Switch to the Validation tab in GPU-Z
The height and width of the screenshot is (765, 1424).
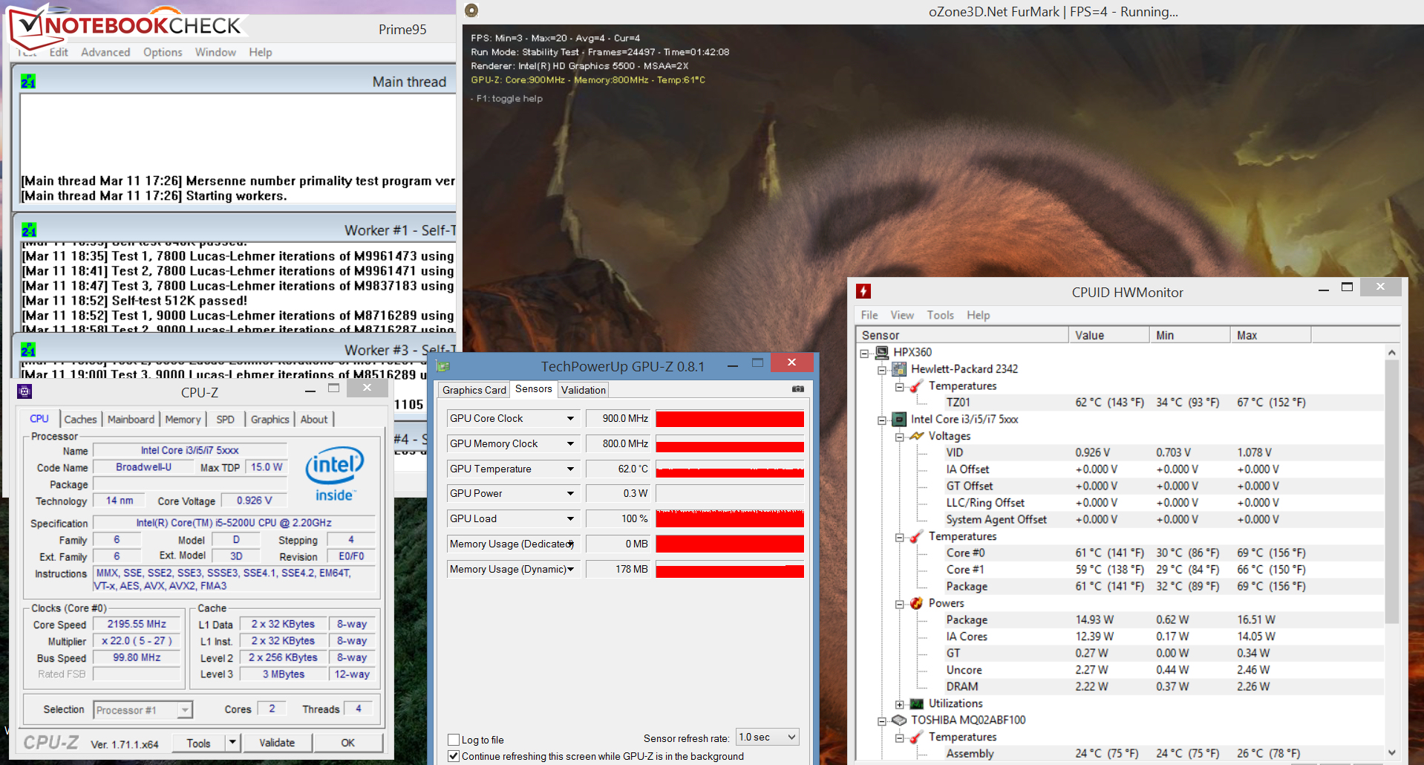(583, 390)
